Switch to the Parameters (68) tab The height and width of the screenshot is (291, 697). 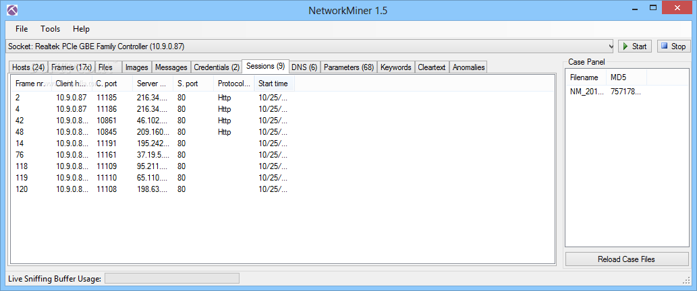tap(348, 67)
